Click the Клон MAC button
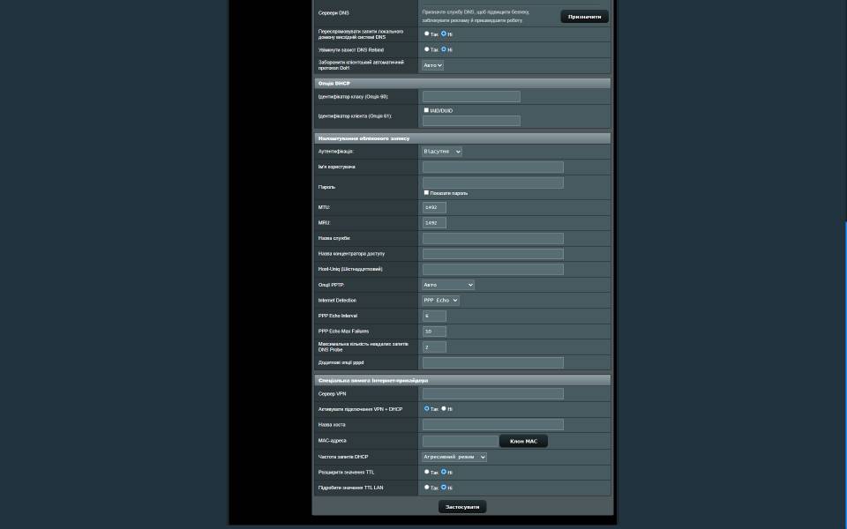This screenshot has width=847, height=529. tap(523, 441)
